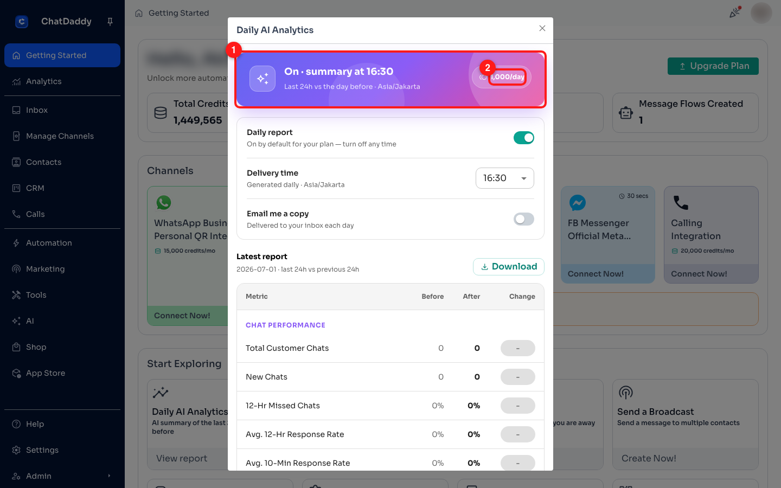Viewport: 781px width, 488px height.
Task: Turn off the Daily report toggle
Action: (524, 138)
